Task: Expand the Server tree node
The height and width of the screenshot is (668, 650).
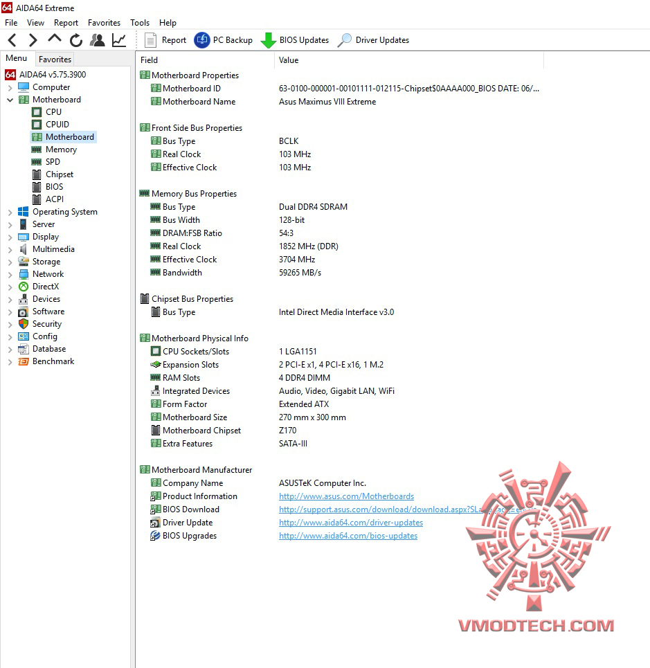Action: pyautogui.click(x=10, y=224)
